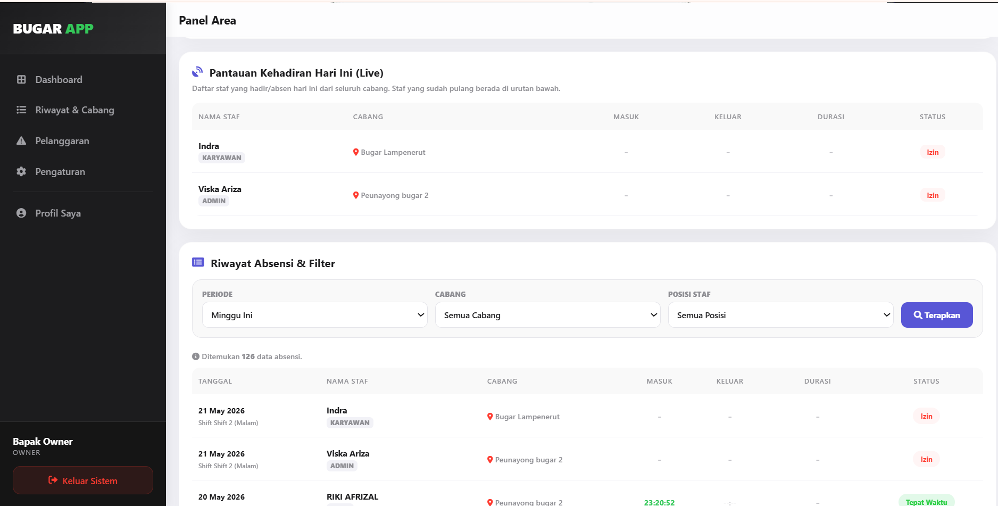Click the logout arrow icon in Keluar Sistem
Image resolution: width=998 pixels, height=506 pixels.
click(x=53, y=480)
